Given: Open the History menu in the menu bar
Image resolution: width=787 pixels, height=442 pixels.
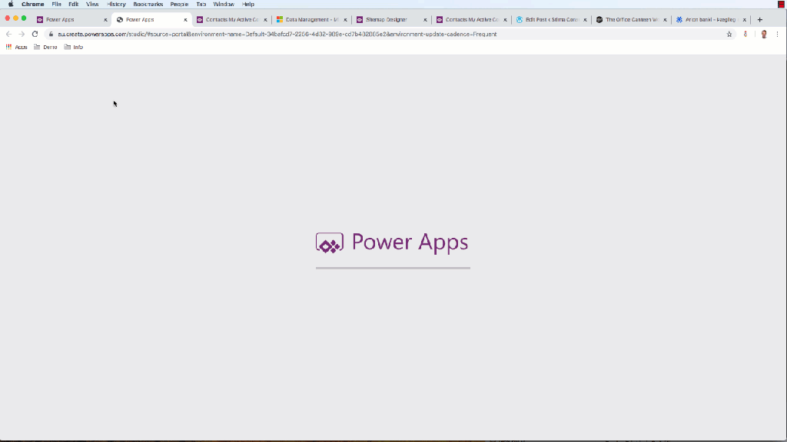Looking at the screenshot, I should click(117, 4).
